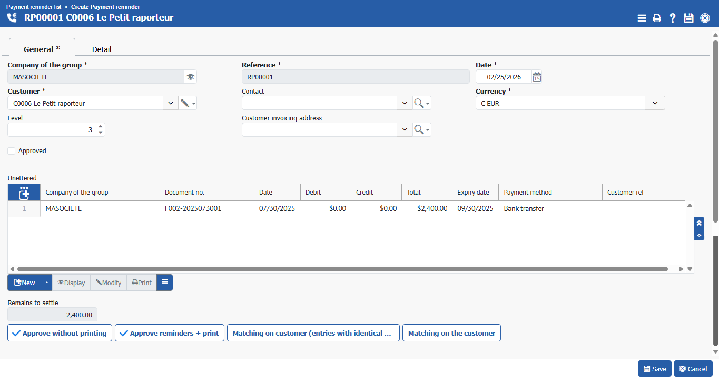Tick the Approved checkbox

click(x=12, y=151)
